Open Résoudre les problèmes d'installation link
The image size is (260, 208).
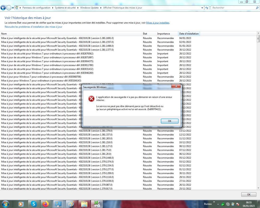pyautogui.click(x=33, y=27)
